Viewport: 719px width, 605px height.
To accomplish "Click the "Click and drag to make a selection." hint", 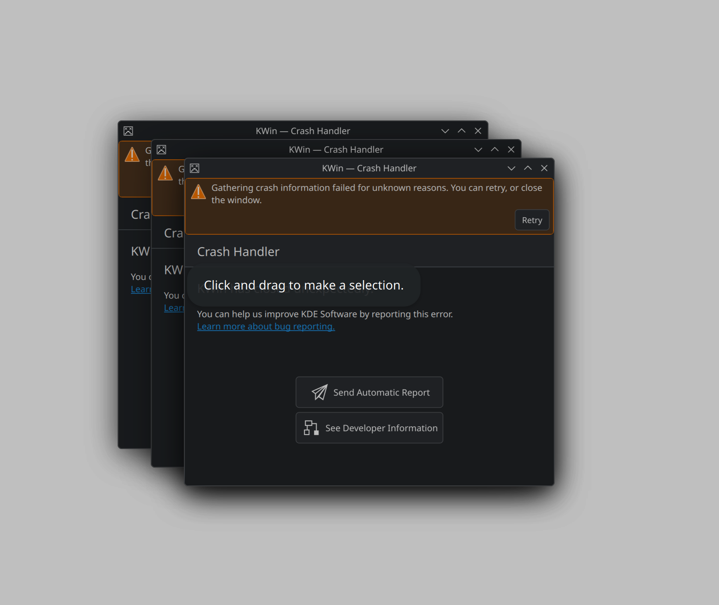I will pos(304,286).
